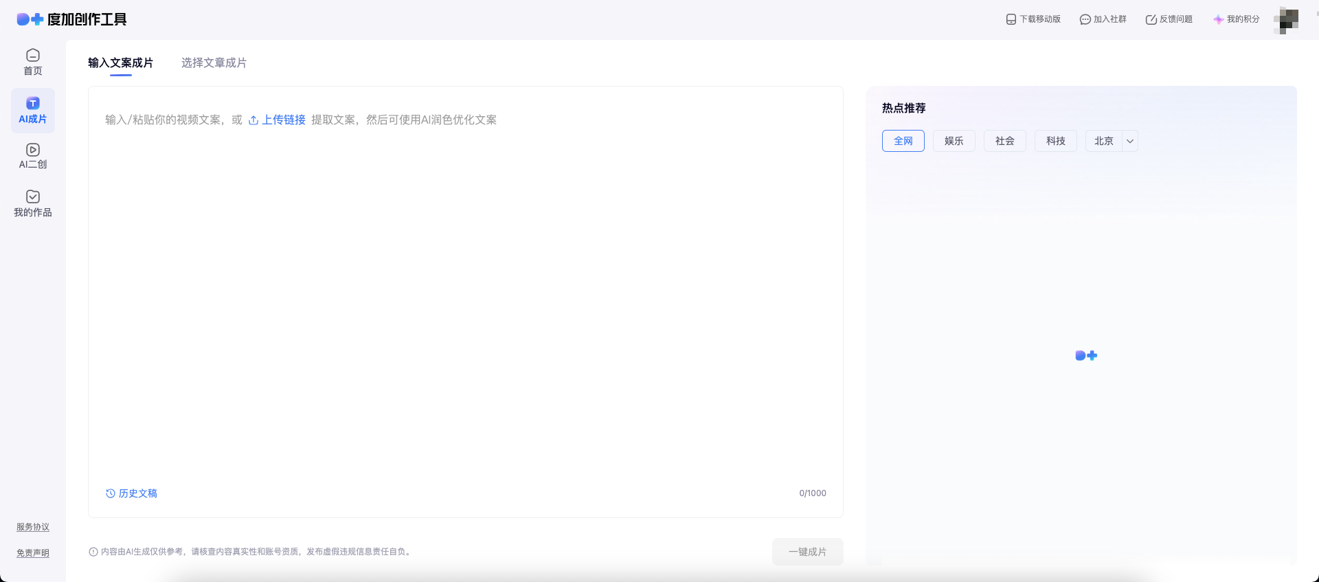Switch to the 输入文案成片 tab
Viewport: 1319px width, 582px height.
click(x=120, y=63)
